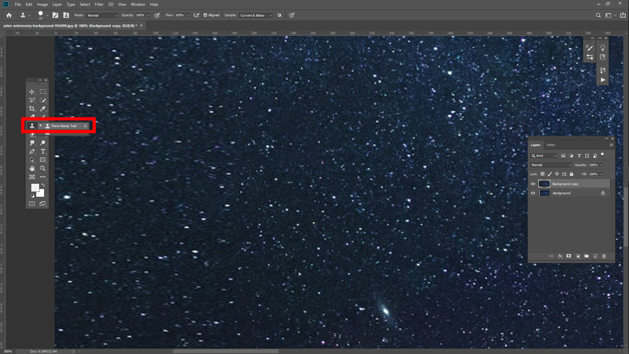Image resolution: width=629 pixels, height=354 pixels.
Task: Select the Zoom tool in toolbox
Action: click(43, 168)
